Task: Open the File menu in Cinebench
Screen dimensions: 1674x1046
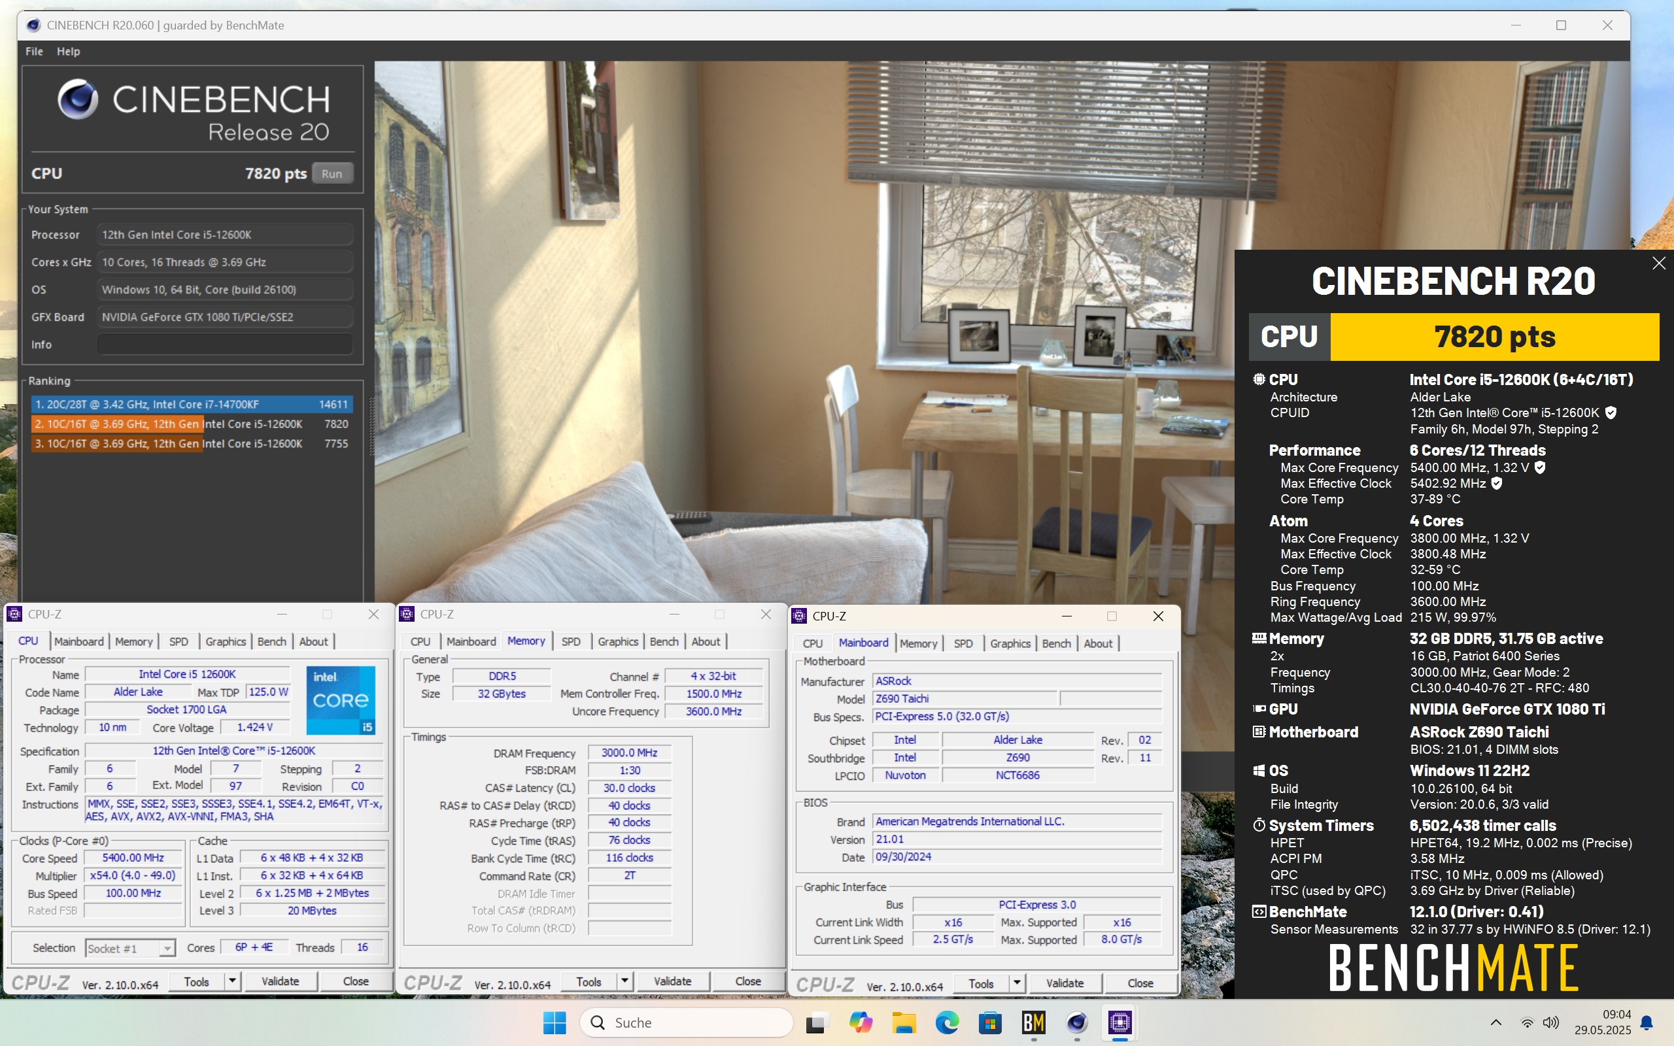Action: [34, 51]
